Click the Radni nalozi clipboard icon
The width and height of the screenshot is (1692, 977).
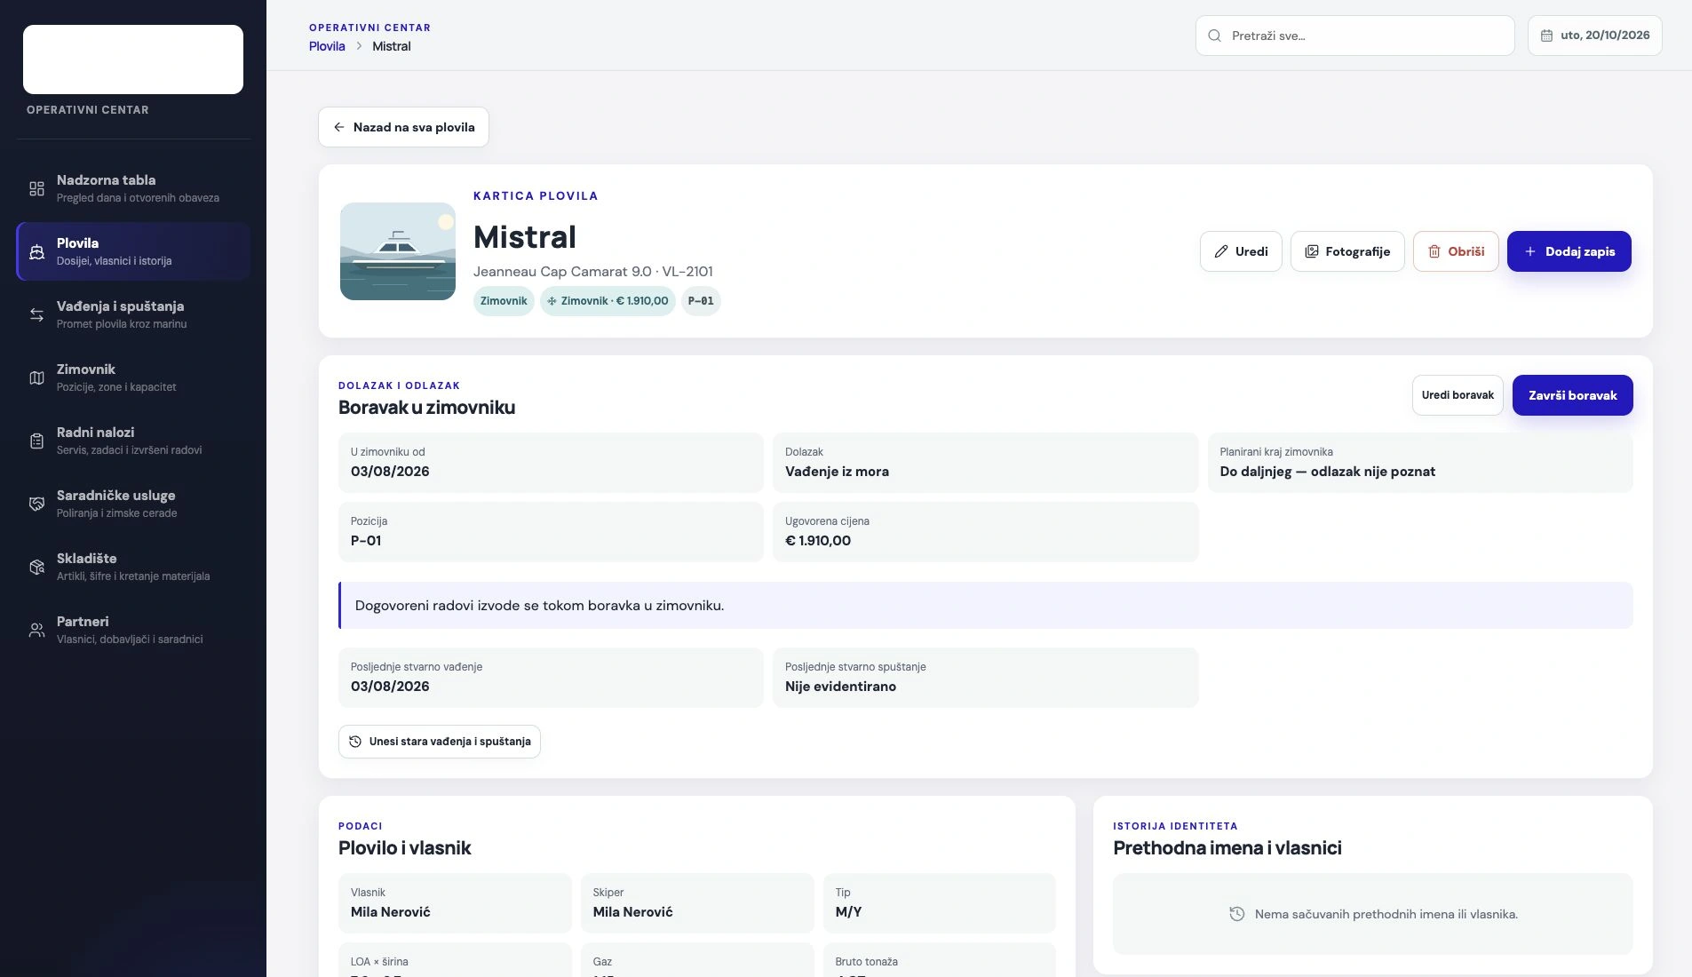click(x=36, y=441)
